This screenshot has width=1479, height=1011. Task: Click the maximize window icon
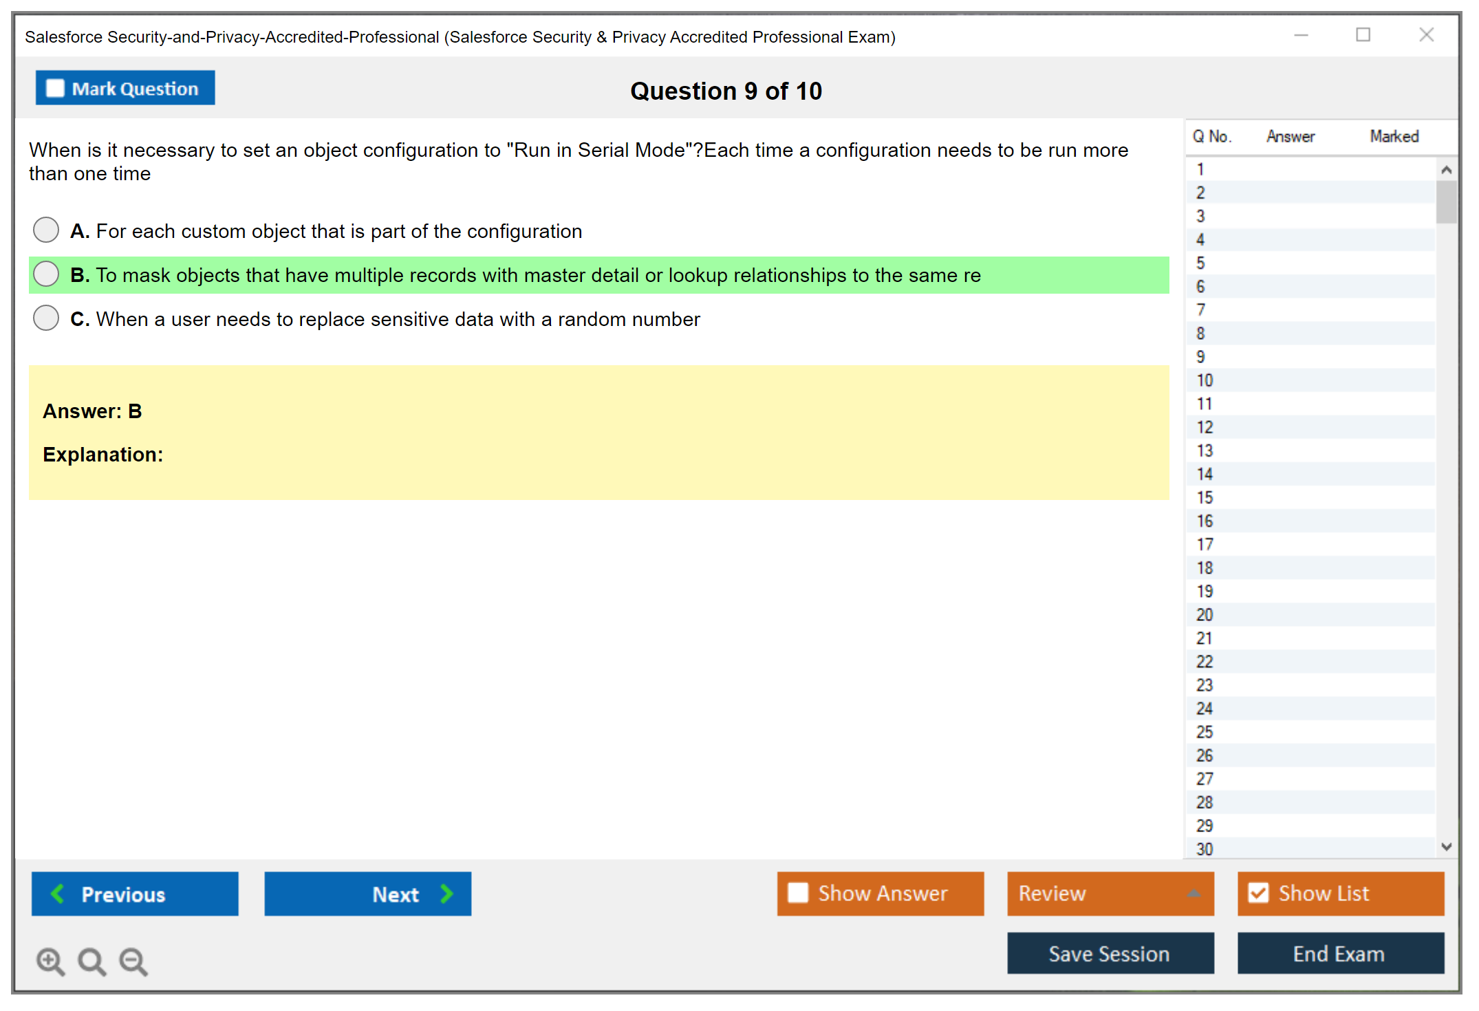(1363, 35)
